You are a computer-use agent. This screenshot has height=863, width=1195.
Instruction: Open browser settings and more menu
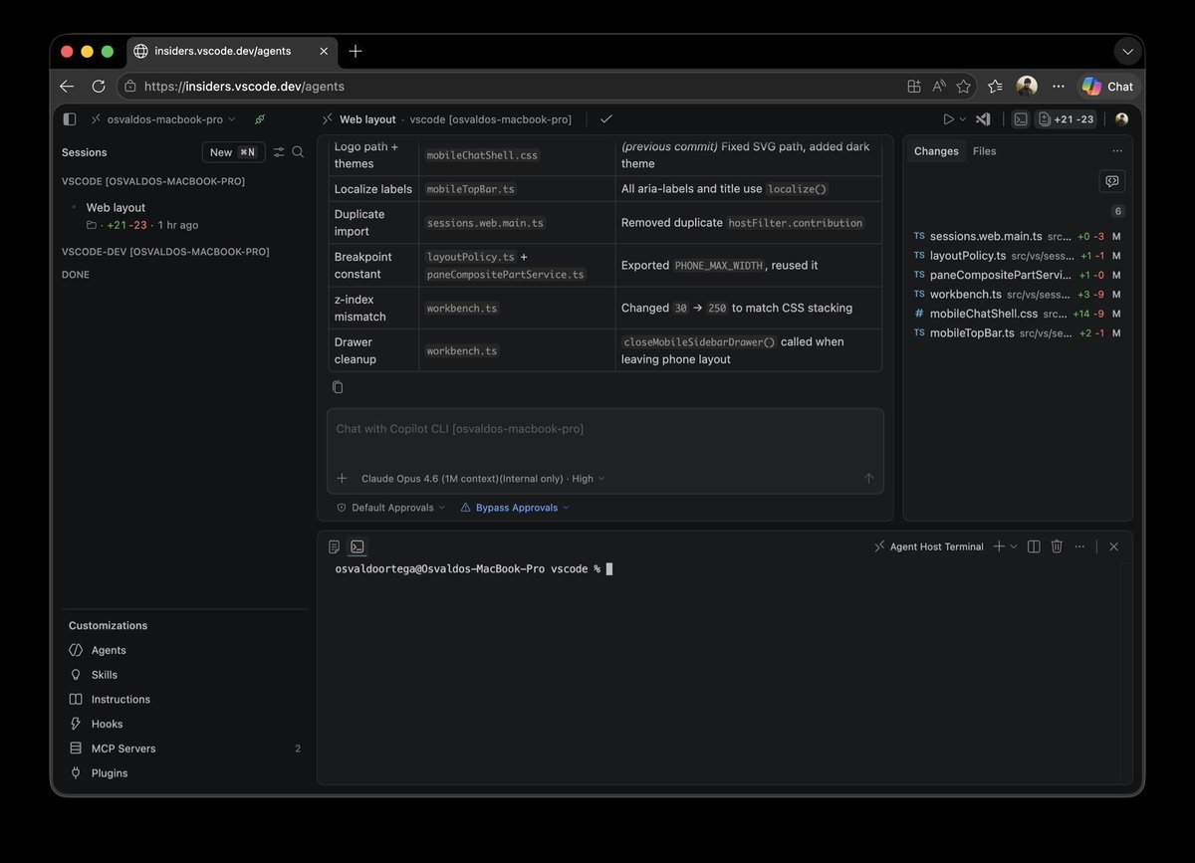tap(1058, 87)
